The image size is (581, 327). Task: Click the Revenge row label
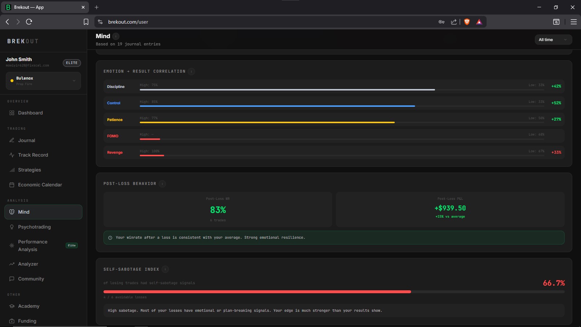[115, 153]
